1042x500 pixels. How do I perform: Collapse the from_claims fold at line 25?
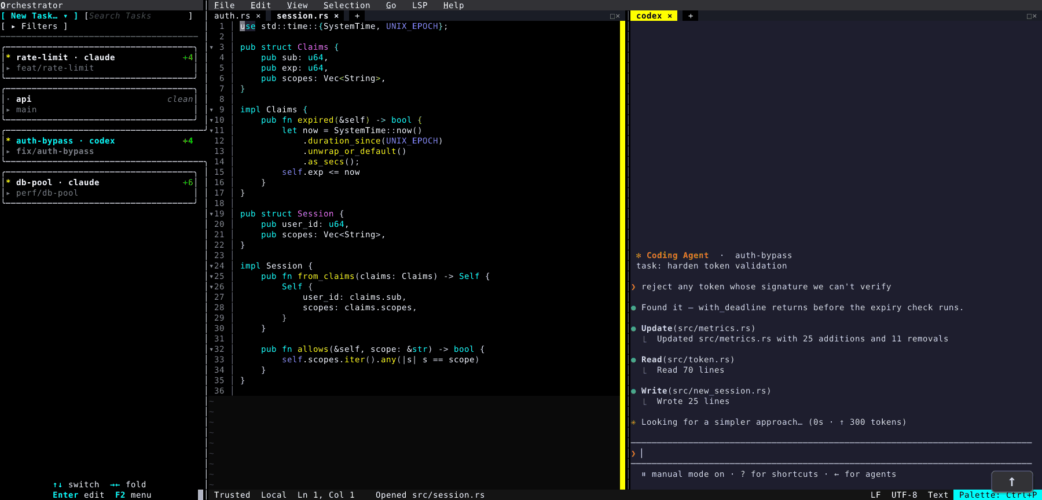pyautogui.click(x=211, y=276)
